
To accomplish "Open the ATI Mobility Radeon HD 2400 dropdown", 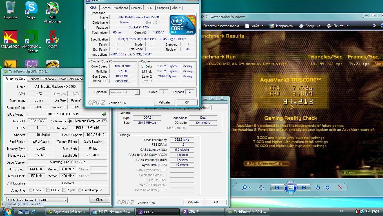I will click(37, 200).
